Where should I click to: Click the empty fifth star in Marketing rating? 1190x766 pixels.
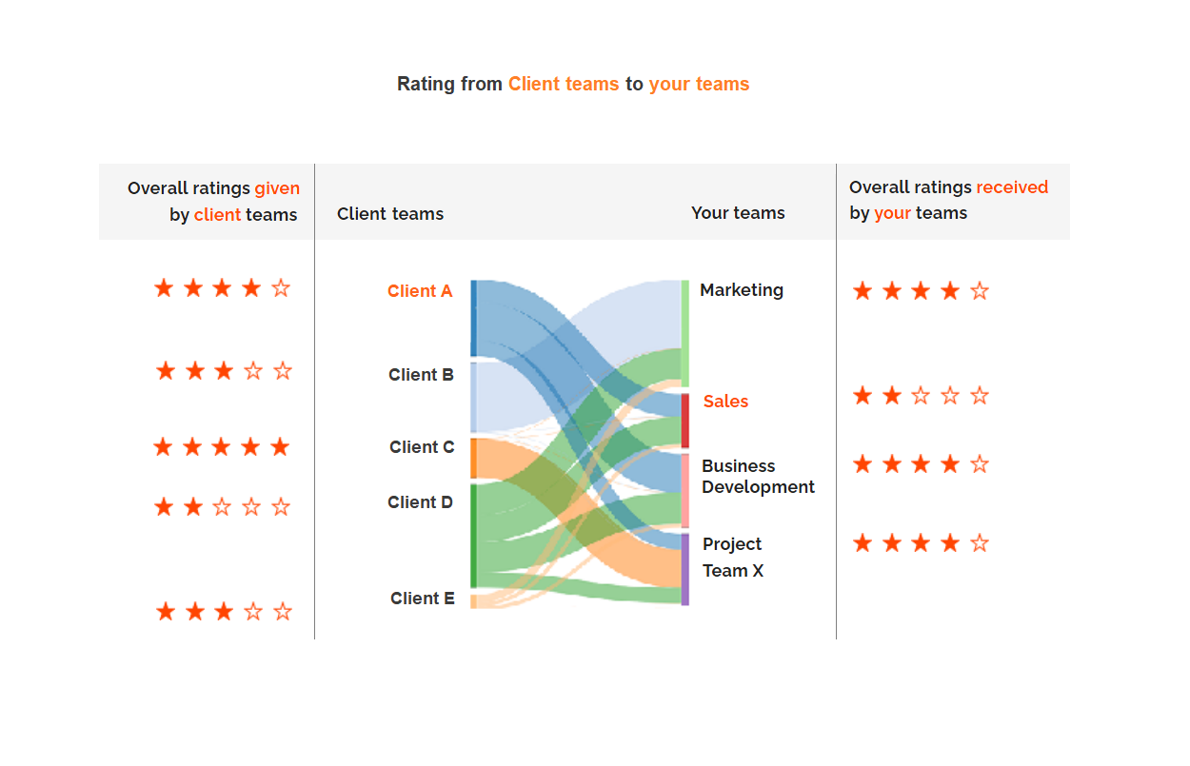(x=980, y=291)
